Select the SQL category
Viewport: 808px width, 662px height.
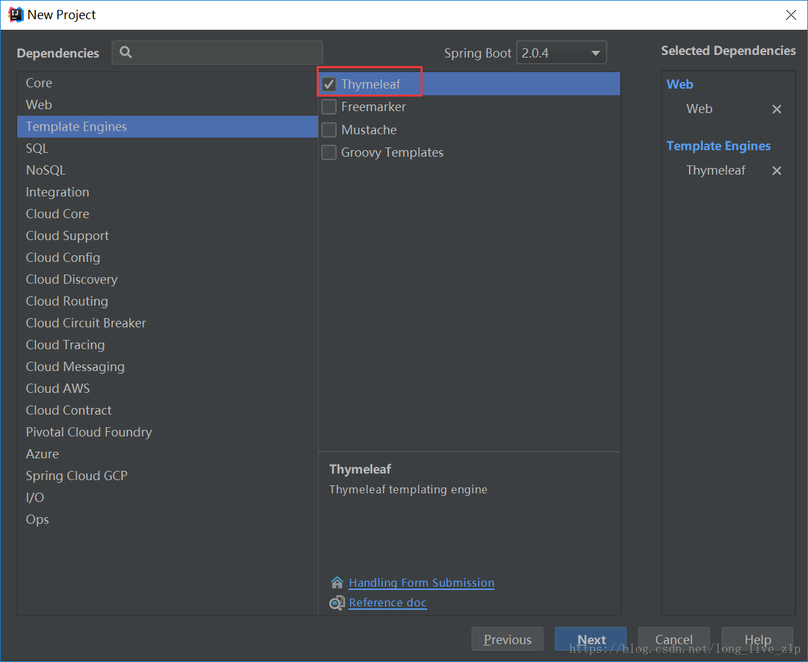[x=167, y=148]
